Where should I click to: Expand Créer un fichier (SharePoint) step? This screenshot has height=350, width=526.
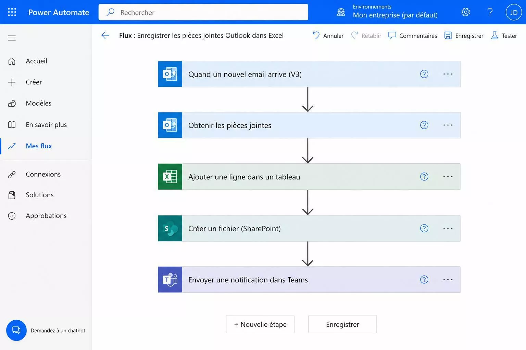click(309, 228)
